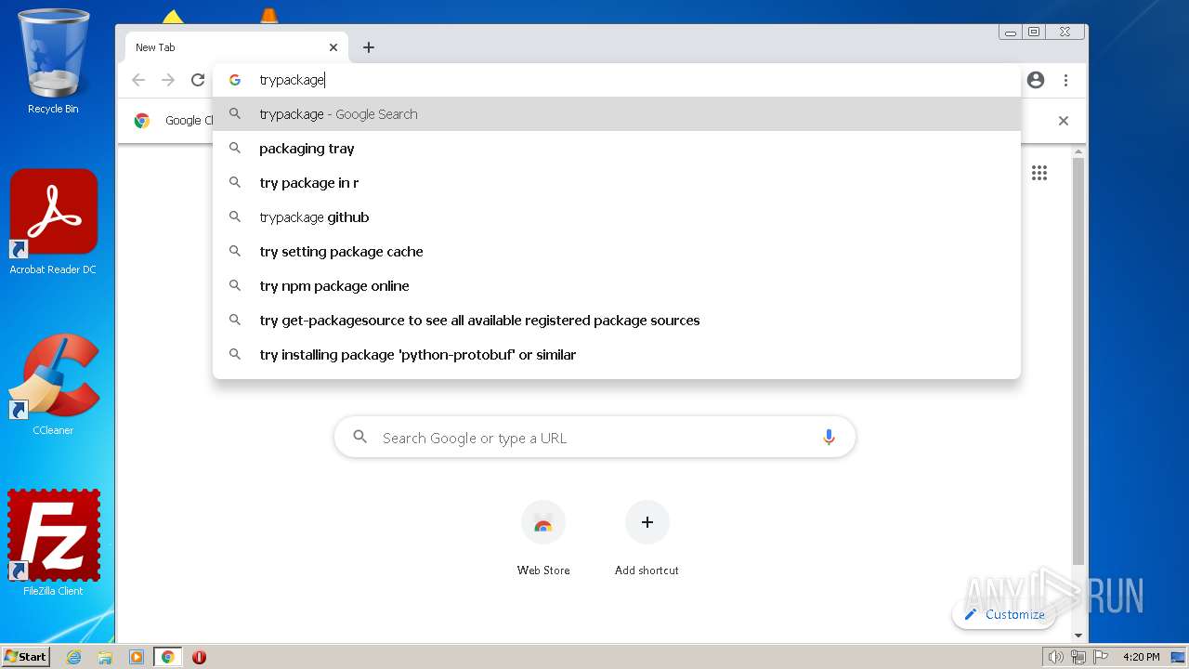This screenshot has height=669, width=1189.
Task: Click the address bar with trypackage text
Action: click(617, 80)
